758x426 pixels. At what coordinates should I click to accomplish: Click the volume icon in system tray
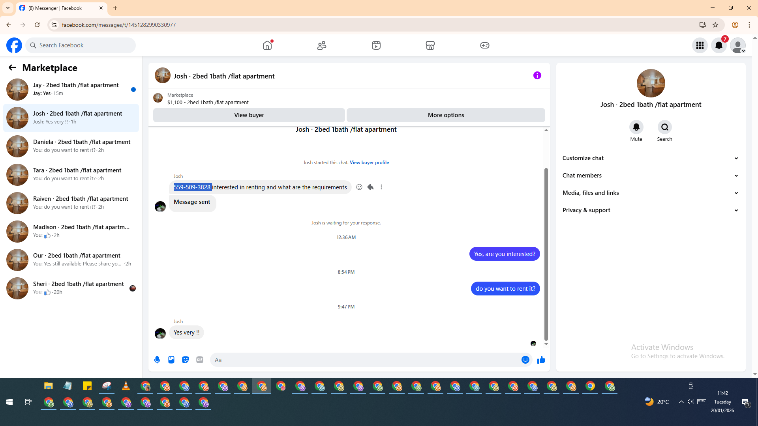point(690,402)
